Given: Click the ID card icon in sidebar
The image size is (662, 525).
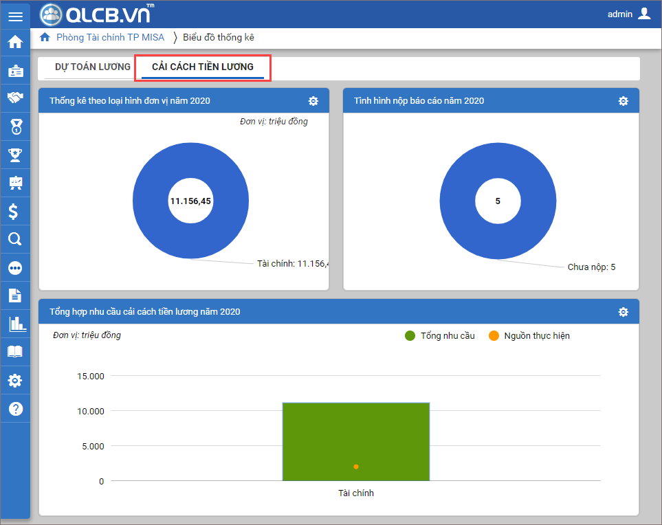Looking at the screenshot, I should coord(15,70).
